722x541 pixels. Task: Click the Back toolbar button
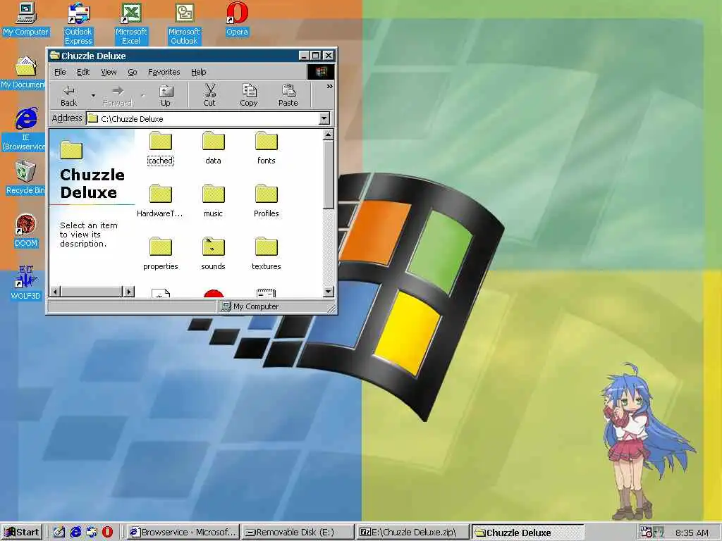(68, 95)
